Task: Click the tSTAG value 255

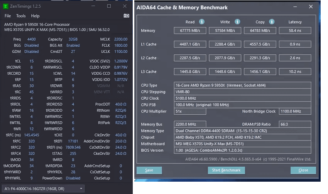Action: (x=73, y=154)
